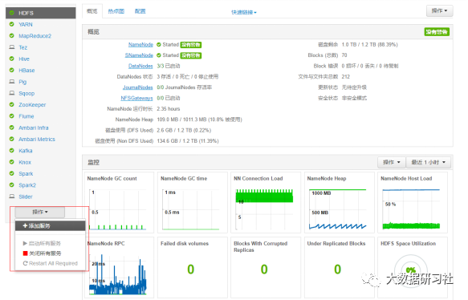468x300 pixels.
Task: Open the SNameNode link
Action: tap(139, 55)
